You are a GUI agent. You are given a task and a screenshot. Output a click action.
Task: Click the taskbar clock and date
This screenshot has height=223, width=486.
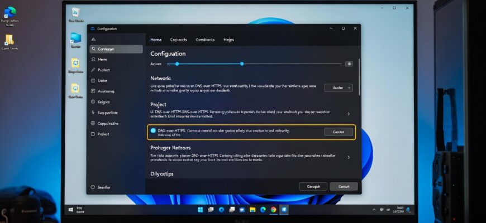click(399, 210)
